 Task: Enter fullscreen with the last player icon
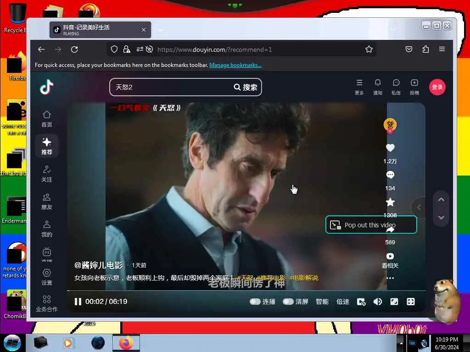(x=411, y=302)
